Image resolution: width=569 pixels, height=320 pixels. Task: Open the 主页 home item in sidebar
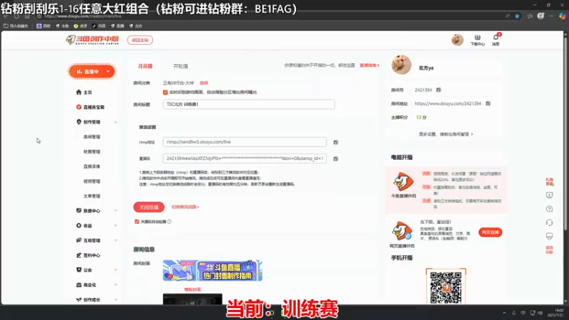coord(84,92)
